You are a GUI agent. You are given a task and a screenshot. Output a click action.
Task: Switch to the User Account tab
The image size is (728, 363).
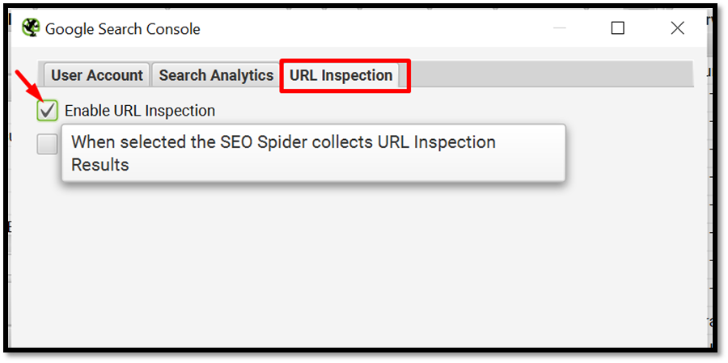(x=96, y=75)
